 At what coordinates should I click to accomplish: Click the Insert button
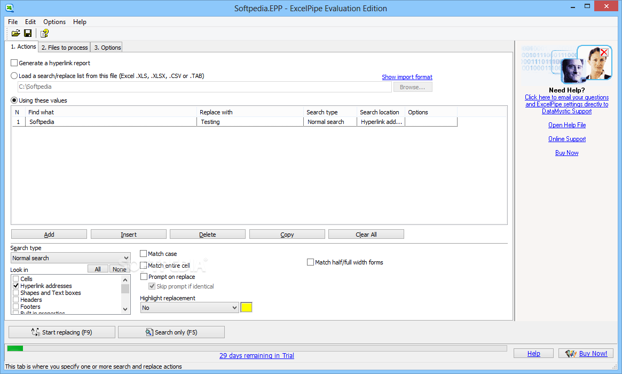129,234
